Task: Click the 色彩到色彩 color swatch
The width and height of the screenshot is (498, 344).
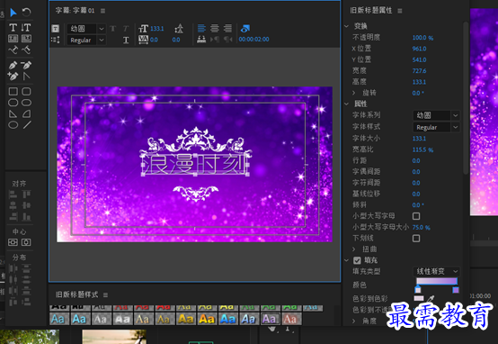Action: coord(419,298)
